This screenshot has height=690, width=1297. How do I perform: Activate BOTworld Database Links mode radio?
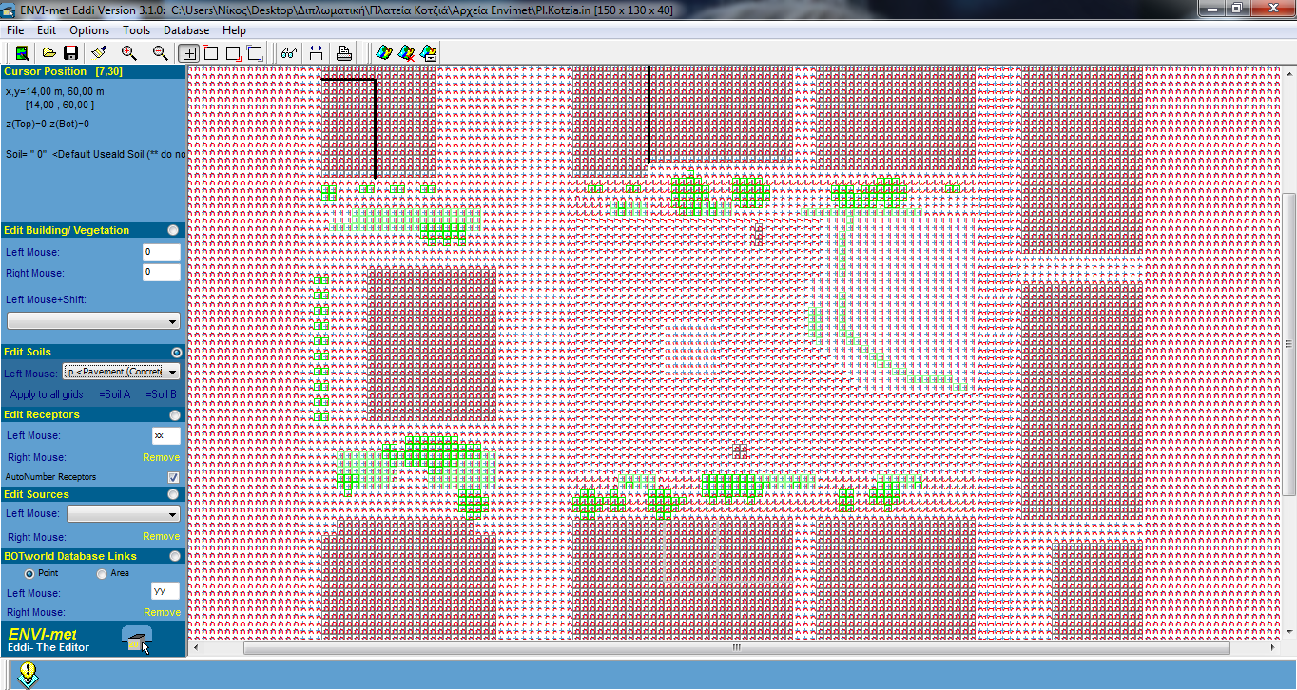(x=175, y=556)
